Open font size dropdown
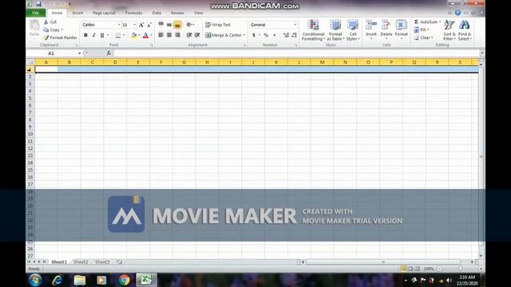511x287 pixels. pyautogui.click(x=135, y=25)
